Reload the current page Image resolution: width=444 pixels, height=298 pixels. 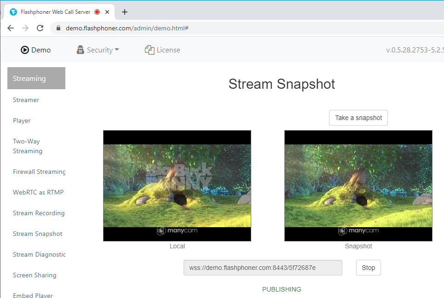pyautogui.click(x=40, y=28)
